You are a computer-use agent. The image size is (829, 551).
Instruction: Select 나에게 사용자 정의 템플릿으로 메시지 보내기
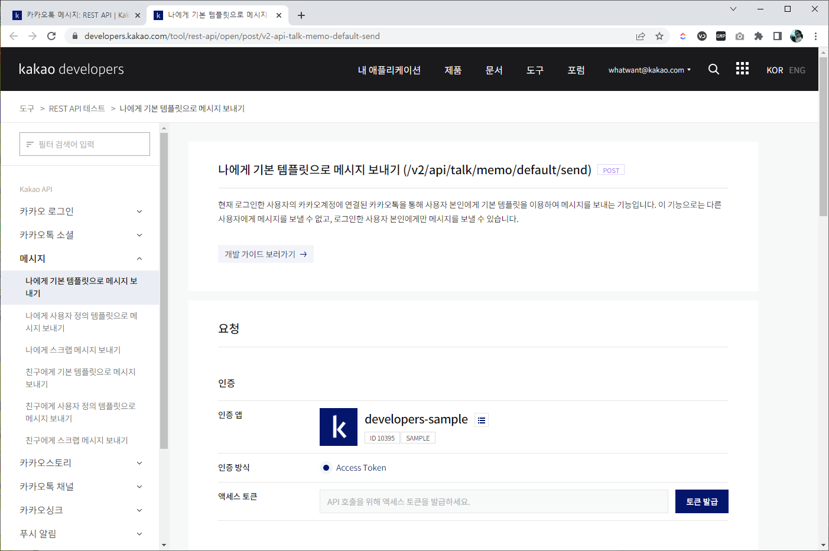(81, 322)
